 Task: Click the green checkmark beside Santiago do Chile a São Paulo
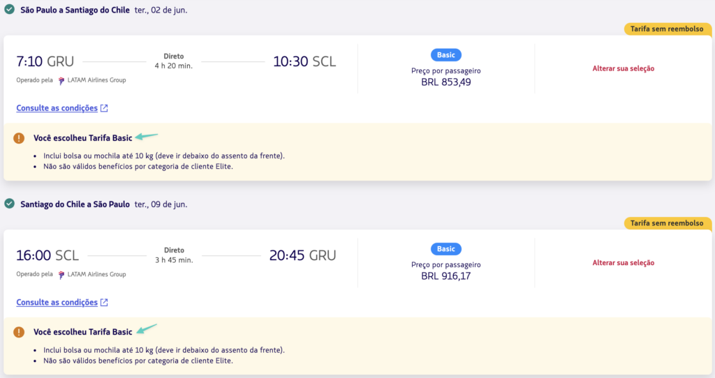(x=9, y=204)
